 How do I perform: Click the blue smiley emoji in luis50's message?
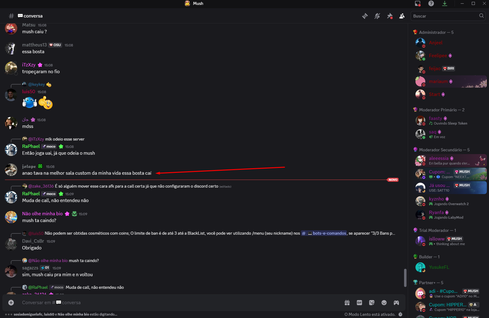[30, 103]
